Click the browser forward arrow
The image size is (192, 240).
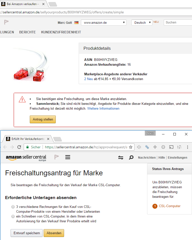coord(12,147)
